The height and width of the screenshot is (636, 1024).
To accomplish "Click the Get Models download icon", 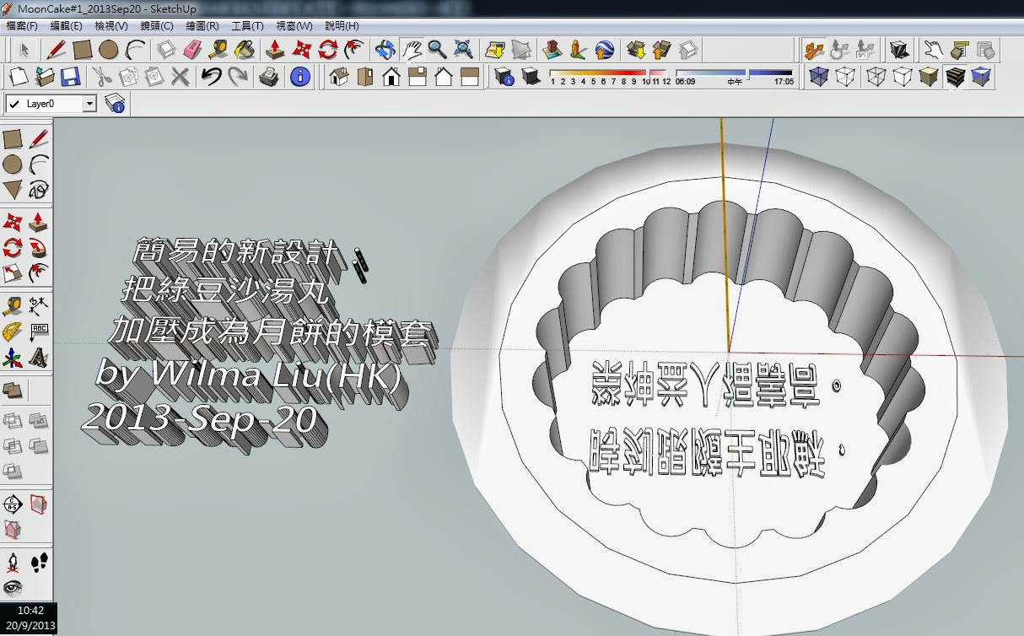I will (637, 50).
